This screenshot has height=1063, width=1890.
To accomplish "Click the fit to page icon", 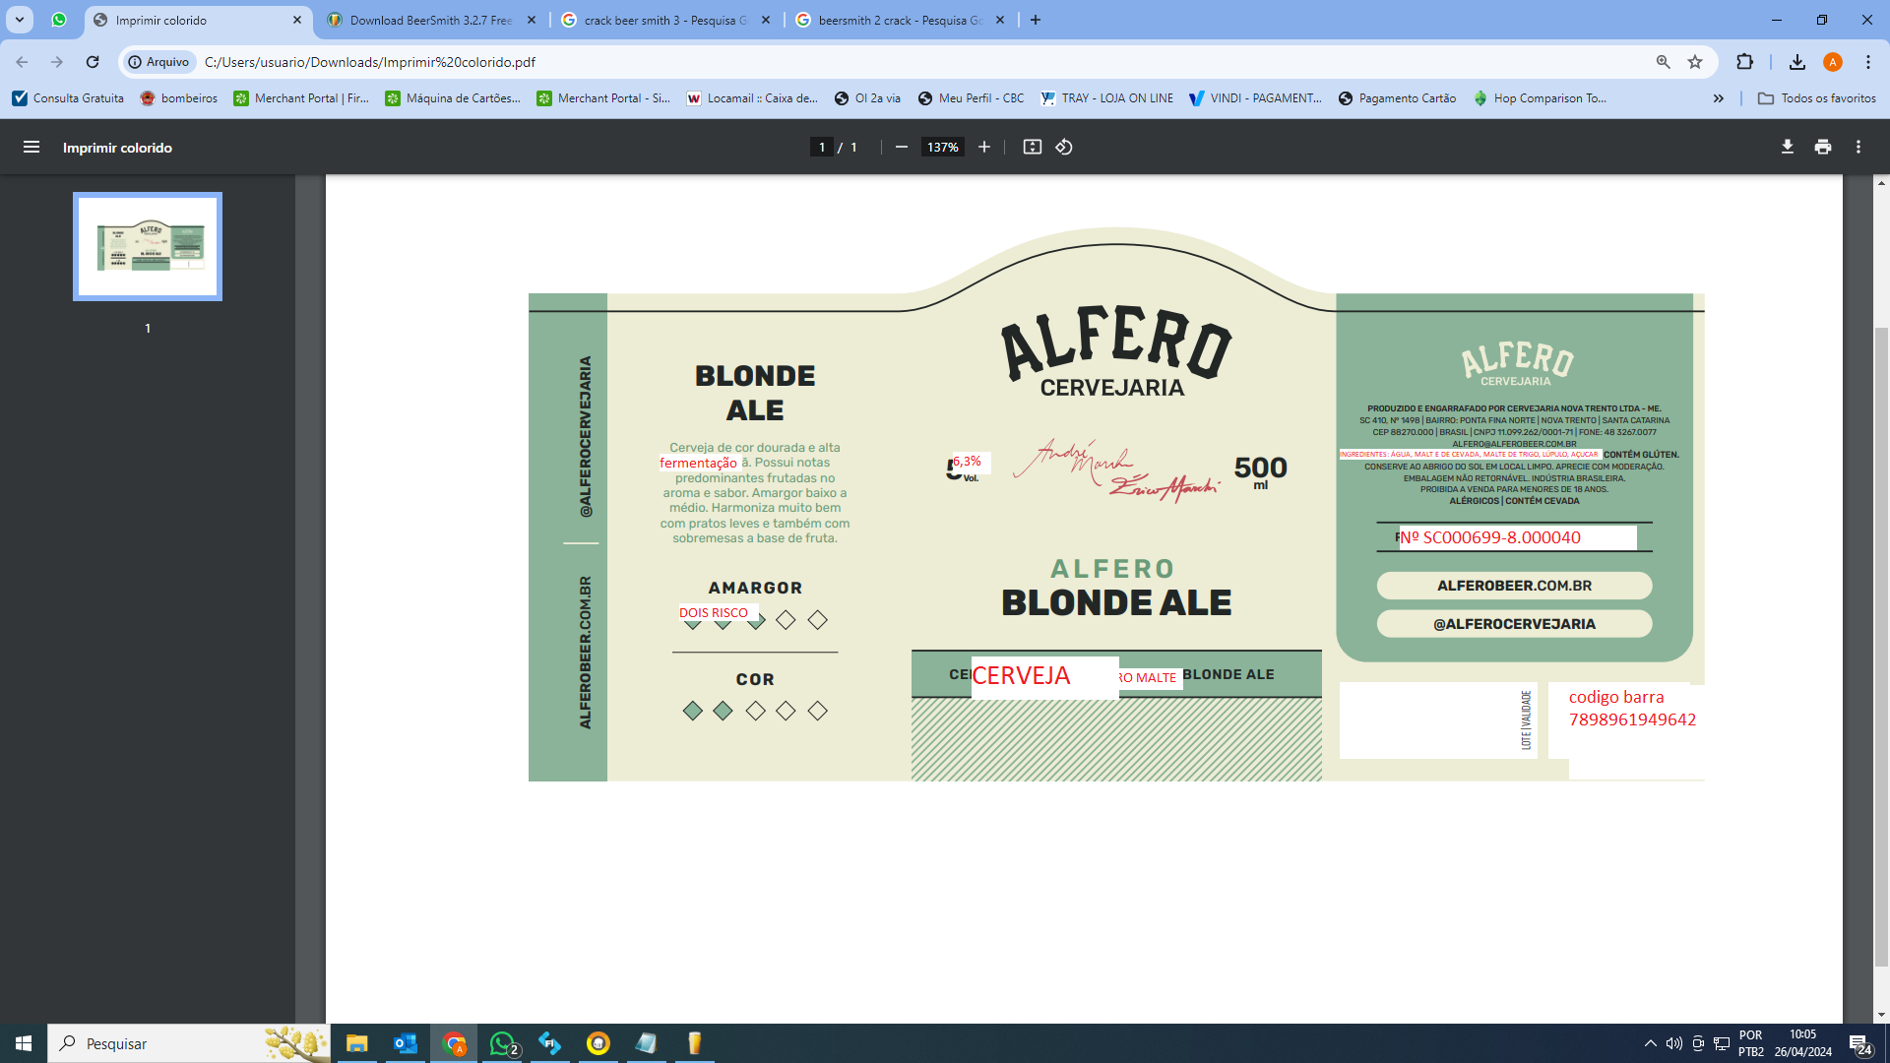I will pos(1032,147).
